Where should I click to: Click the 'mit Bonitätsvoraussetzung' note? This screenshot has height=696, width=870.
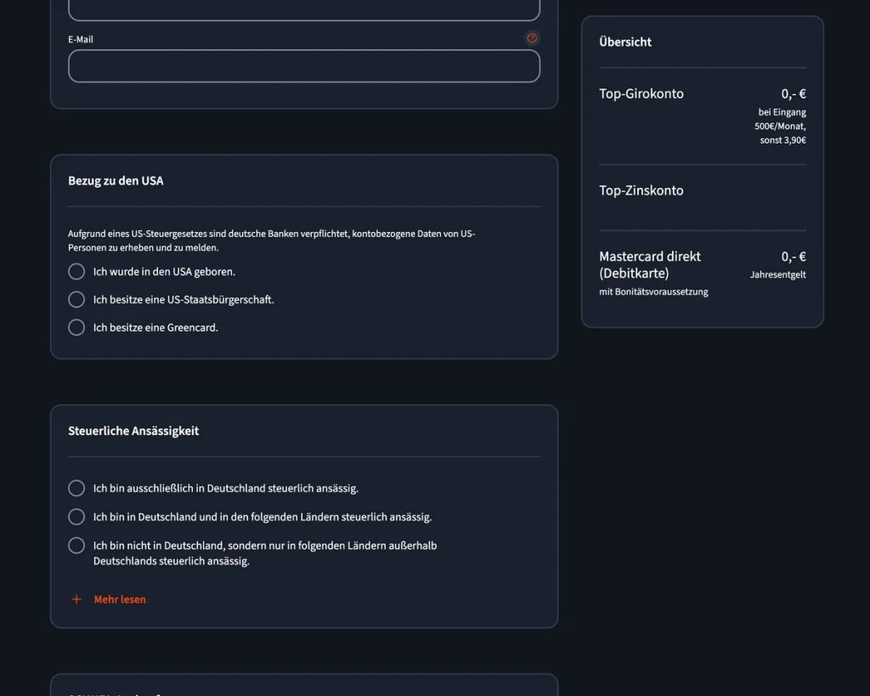click(653, 292)
